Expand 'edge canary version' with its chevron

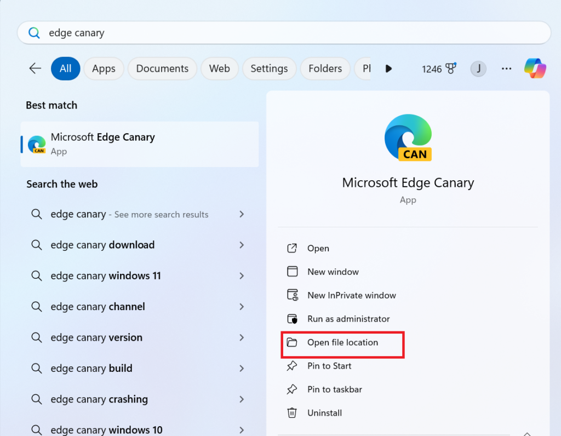point(242,337)
